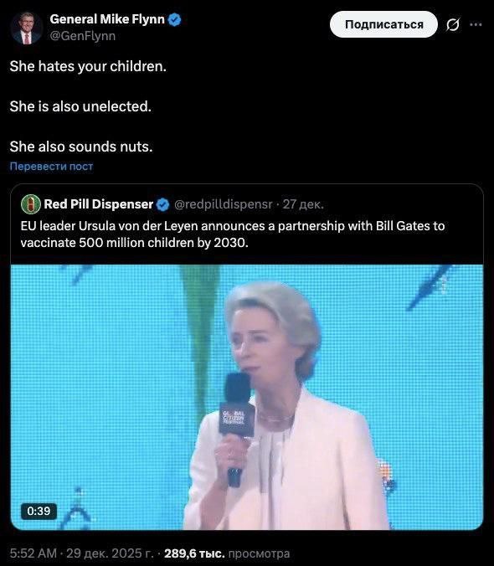Image resolution: width=494 pixels, height=566 pixels.
Task: Open Red Pill Dispenser's pill avatar
Action: click(x=31, y=204)
